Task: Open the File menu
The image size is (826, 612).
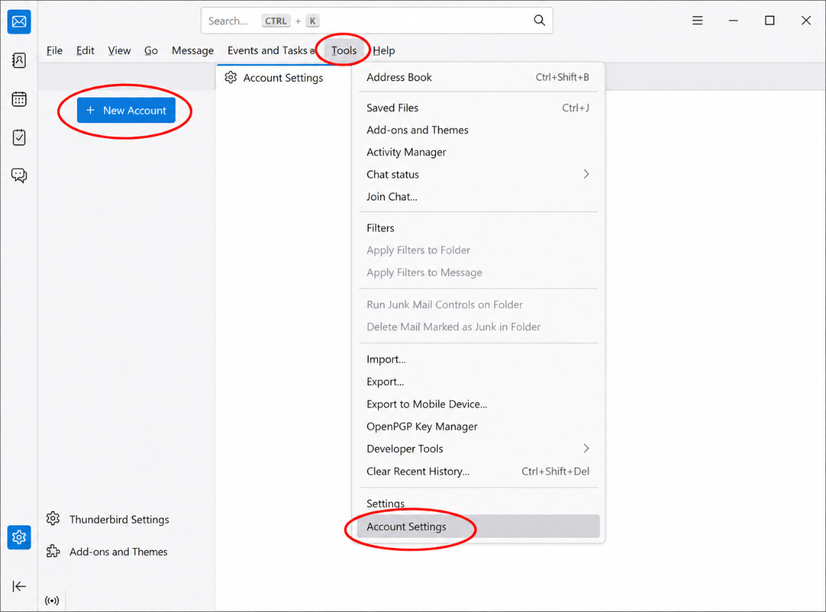Action: [54, 50]
